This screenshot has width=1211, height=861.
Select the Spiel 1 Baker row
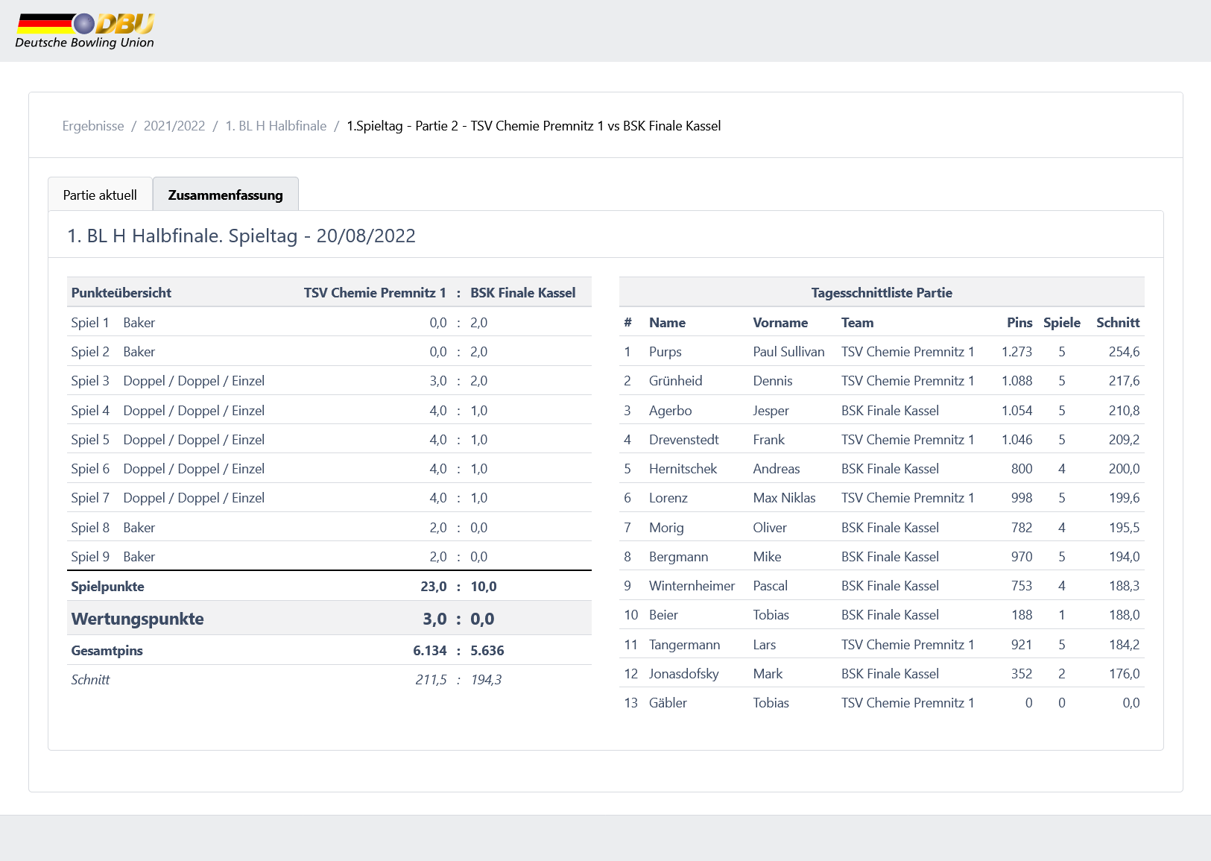click(x=329, y=322)
